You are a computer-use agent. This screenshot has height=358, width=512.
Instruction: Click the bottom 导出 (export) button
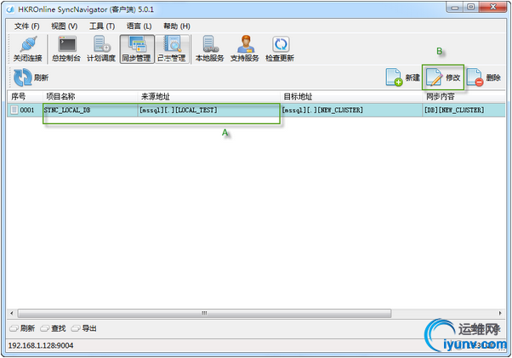(x=84, y=328)
